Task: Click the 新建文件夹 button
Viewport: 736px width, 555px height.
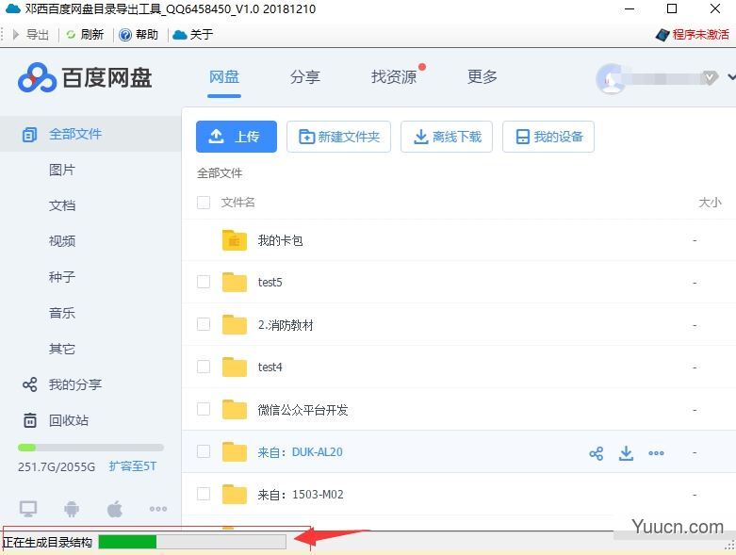Action: (339, 137)
